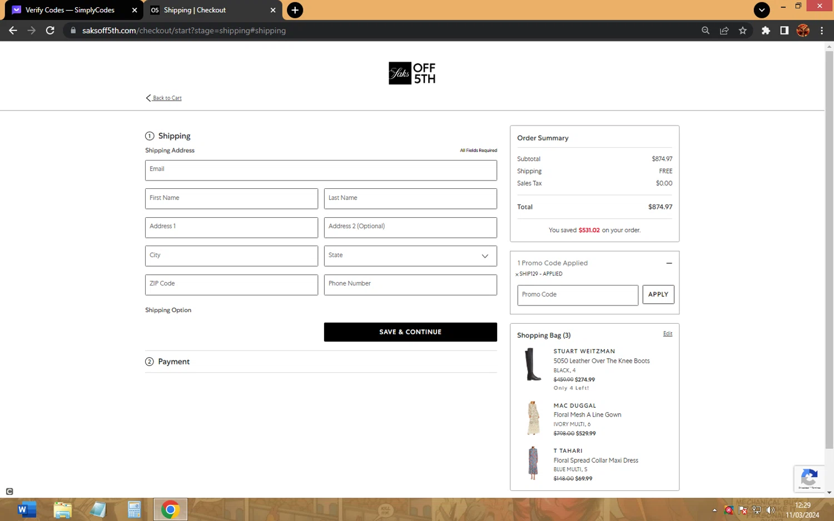Close the Shipping Checkout tab
Viewport: 834px width, 521px height.
tap(273, 10)
